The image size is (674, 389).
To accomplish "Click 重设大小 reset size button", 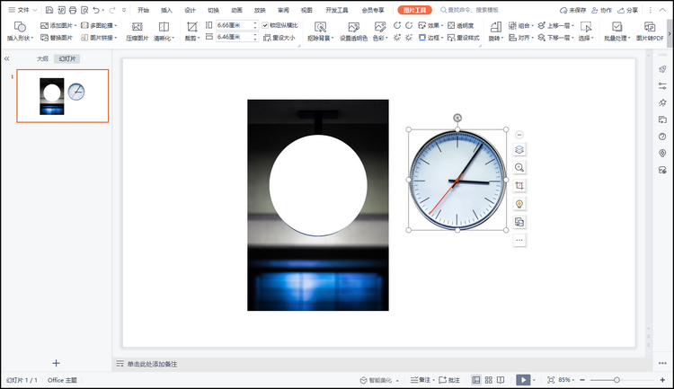I will click(279, 38).
